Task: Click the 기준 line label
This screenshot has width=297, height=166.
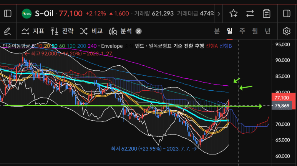Action: click(178, 46)
